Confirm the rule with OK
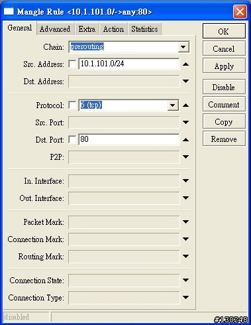The image size is (251, 325). (x=224, y=31)
